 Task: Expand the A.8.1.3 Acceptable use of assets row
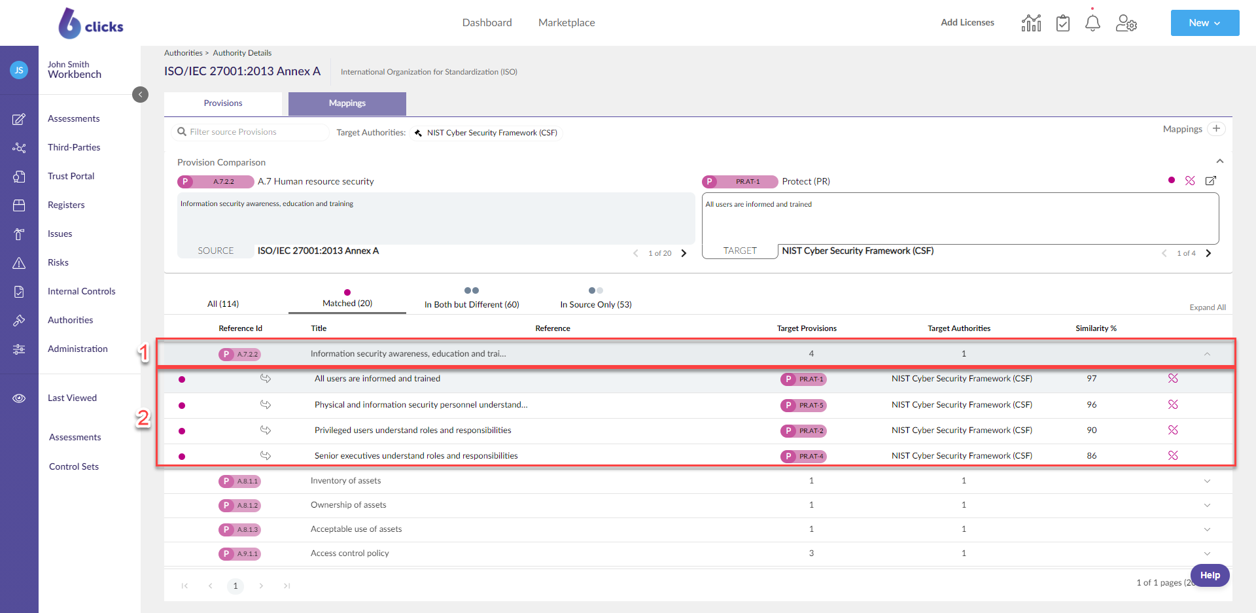[1207, 529]
